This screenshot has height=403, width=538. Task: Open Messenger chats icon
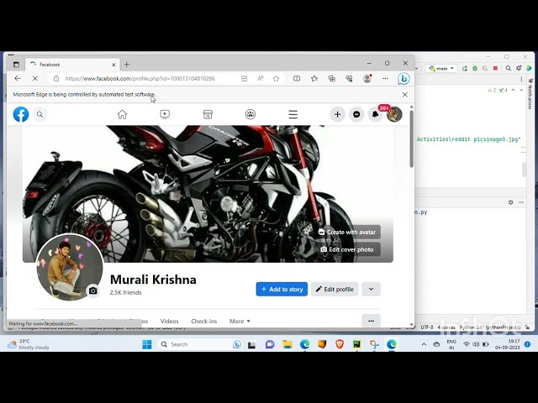coord(356,114)
